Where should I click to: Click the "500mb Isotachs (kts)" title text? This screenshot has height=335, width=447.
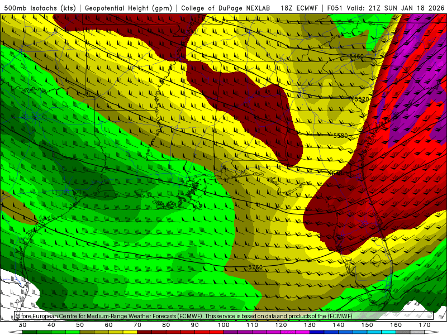[x=40, y=8]
